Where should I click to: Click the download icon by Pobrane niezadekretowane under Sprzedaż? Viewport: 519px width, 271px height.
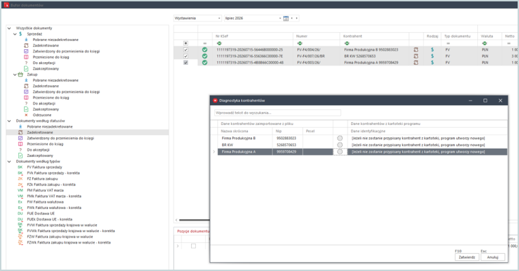(x=26, y=40)
